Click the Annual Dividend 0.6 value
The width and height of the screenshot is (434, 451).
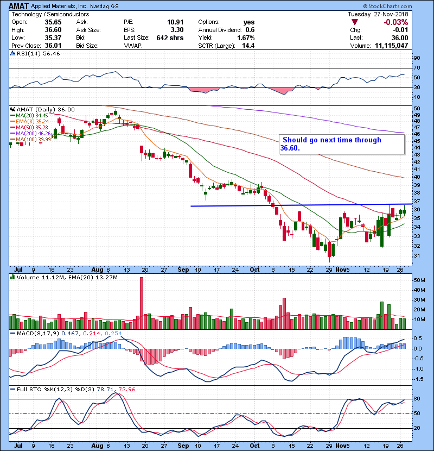tap(250, 30)
